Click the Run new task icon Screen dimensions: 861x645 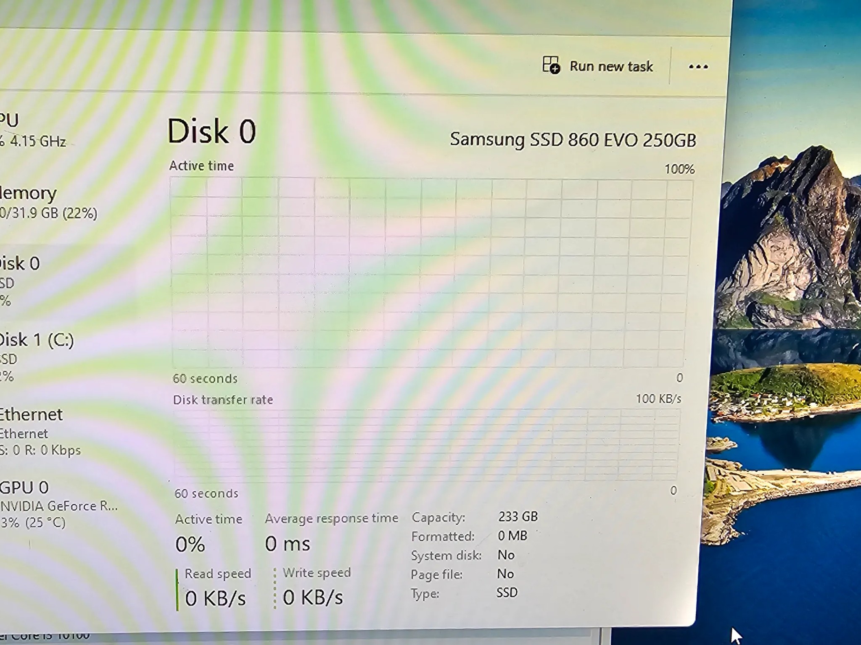pyautogui.click(x=551, y=66)
